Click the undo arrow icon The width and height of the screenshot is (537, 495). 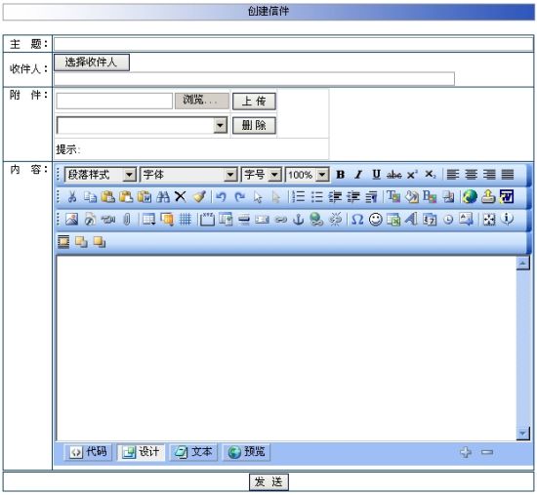coord(222,196)
